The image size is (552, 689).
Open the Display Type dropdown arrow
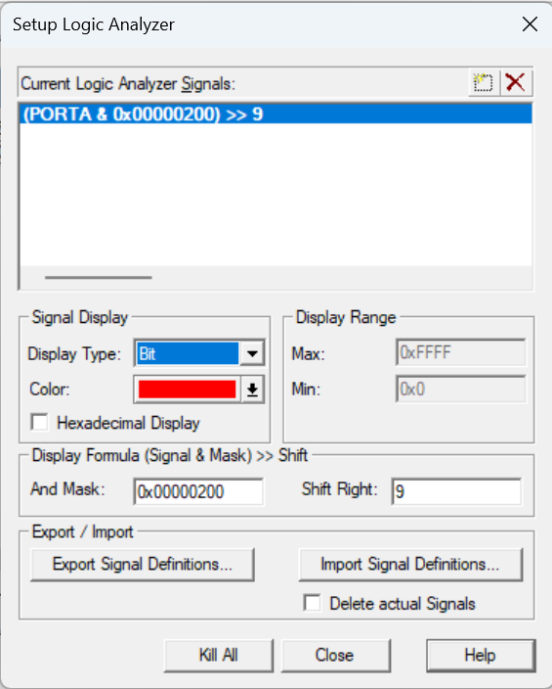[x=252, y=353]
